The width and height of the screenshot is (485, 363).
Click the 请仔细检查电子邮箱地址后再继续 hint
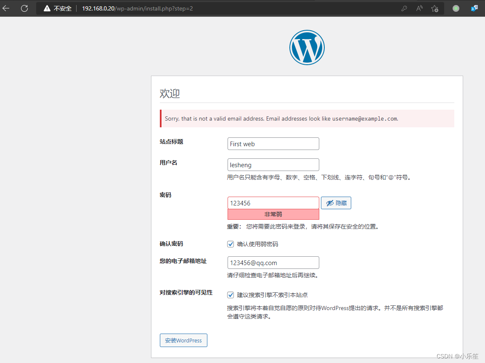[273, 275]
